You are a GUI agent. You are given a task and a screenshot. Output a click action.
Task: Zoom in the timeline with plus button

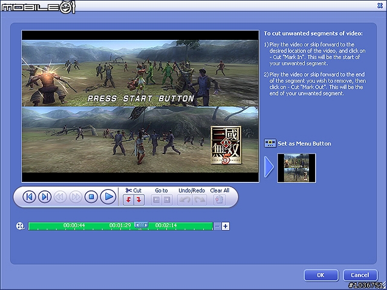(x=226, y=226)
